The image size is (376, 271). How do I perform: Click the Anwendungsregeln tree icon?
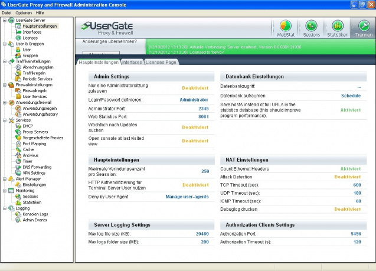18,109
